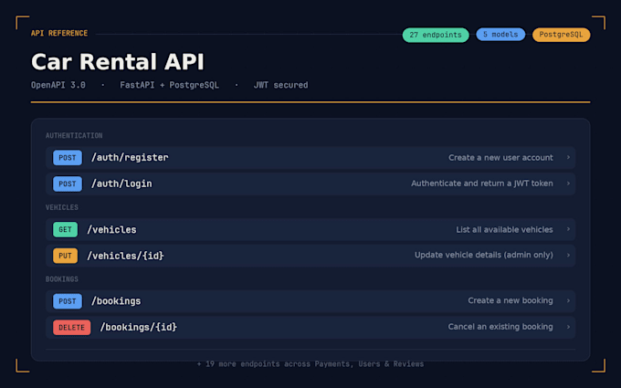Click '+ 19 more endpoints' footer text
The image size is (621, 388).
(310, 364)
